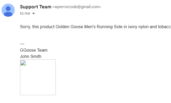This screenshot has width=171, height=103.
Task: Click the "GGoose Team" signature line
Action: (34, 50)
